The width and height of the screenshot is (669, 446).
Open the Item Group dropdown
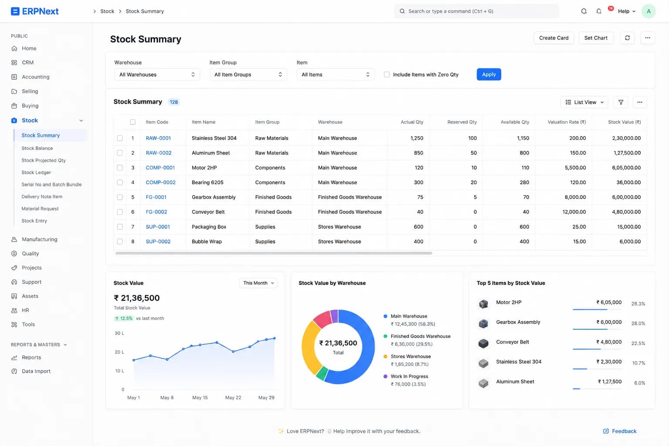(x=248, y=74)
